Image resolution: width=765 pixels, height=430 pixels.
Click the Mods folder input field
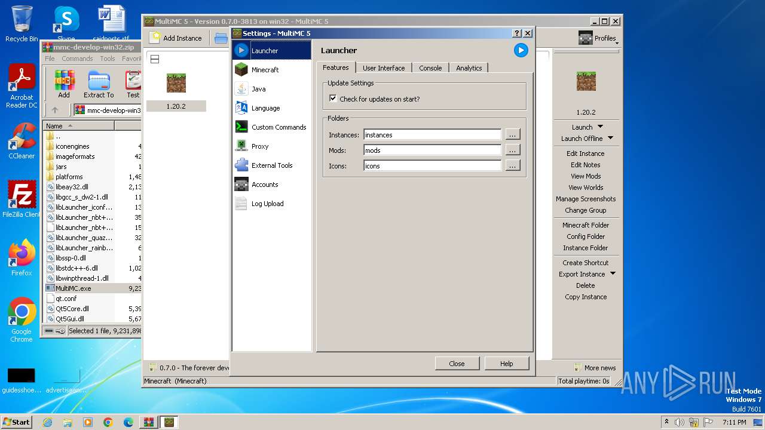tap(433, 150)
